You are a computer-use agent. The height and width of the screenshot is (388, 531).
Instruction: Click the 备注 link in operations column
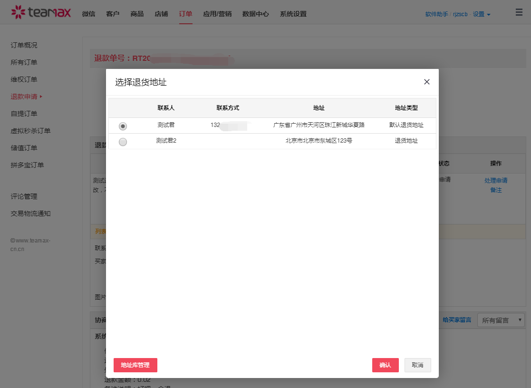point(495,190)
